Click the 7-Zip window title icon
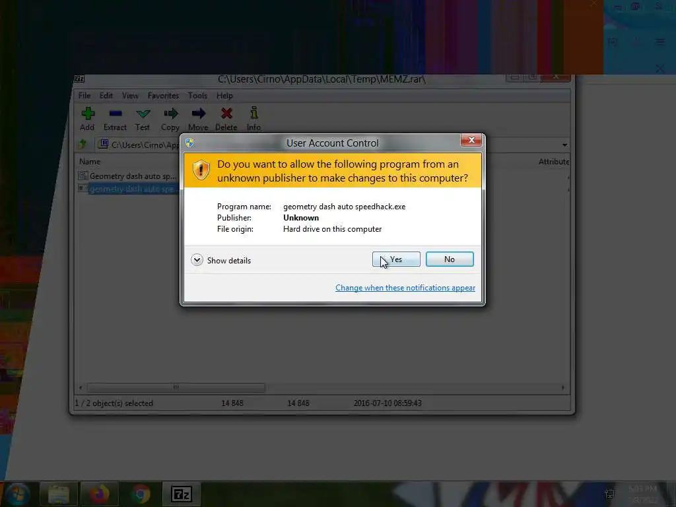The width and height of the screenshot is (676, 507). pyautogui.click(x=79, y=79)
